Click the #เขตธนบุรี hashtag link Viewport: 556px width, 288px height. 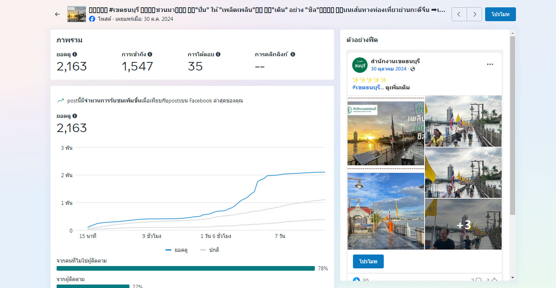[x=366, y=87]
